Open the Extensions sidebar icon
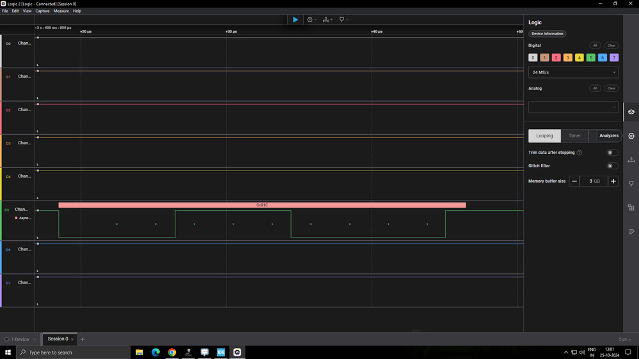The height and width of the screenshot is (359, 639). pos(631,208)
